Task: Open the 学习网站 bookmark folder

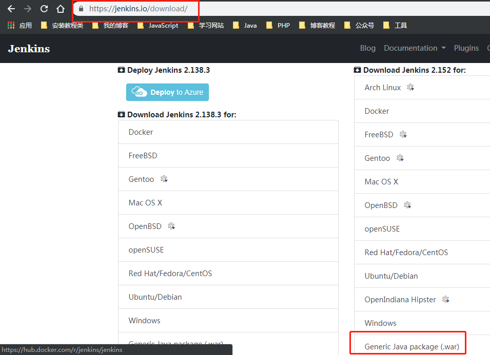Action: [206, 25]
